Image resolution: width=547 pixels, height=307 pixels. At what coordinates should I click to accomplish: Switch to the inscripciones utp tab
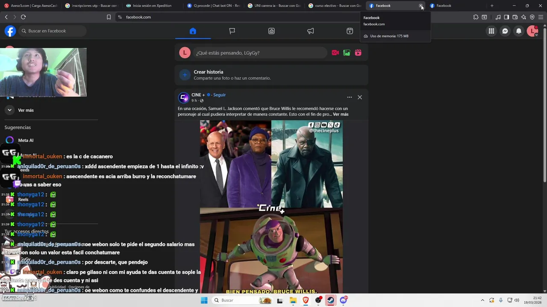point(91,6)
